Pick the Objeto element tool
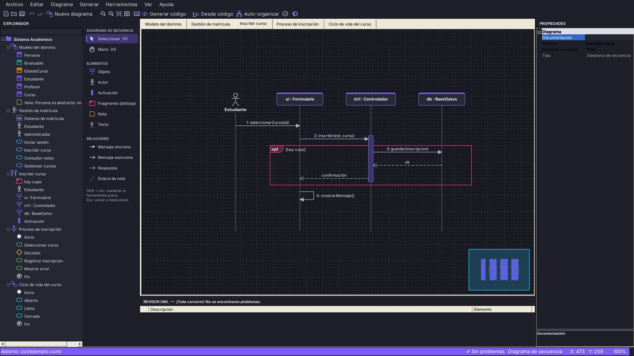 (111, 71)
